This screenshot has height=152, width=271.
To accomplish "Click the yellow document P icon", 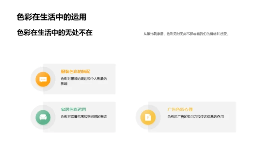I will [148, 117].
